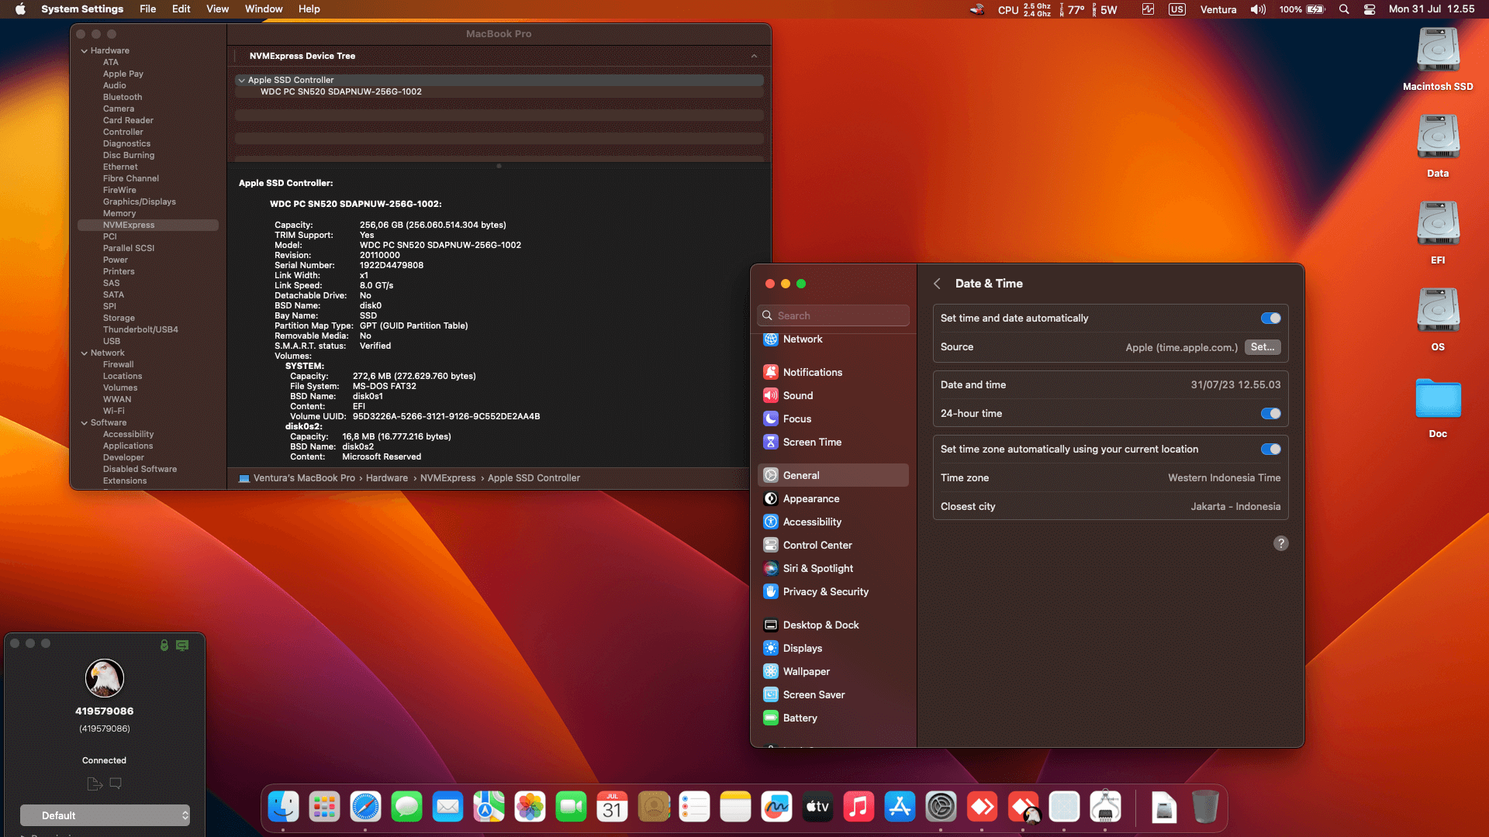1489x837 pixels.
Task: Open Mail app in the Dock
Action: click(x=447, y=807)
